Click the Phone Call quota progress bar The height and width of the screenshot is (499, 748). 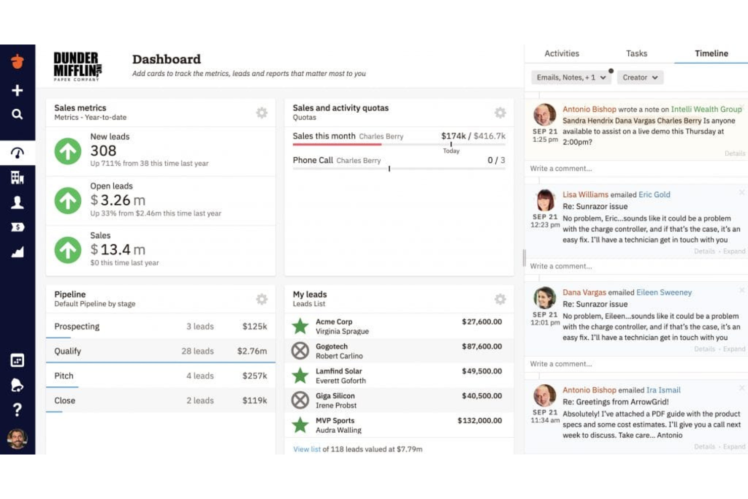pos(399,168)
